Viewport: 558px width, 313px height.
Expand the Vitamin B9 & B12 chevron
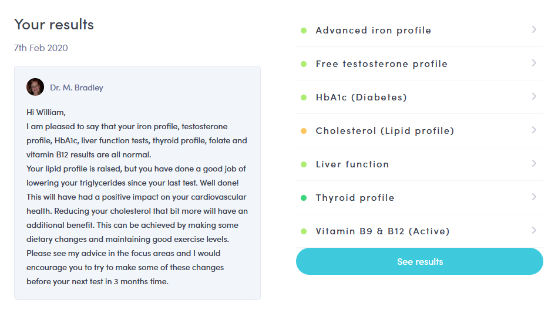pos(534,230)
